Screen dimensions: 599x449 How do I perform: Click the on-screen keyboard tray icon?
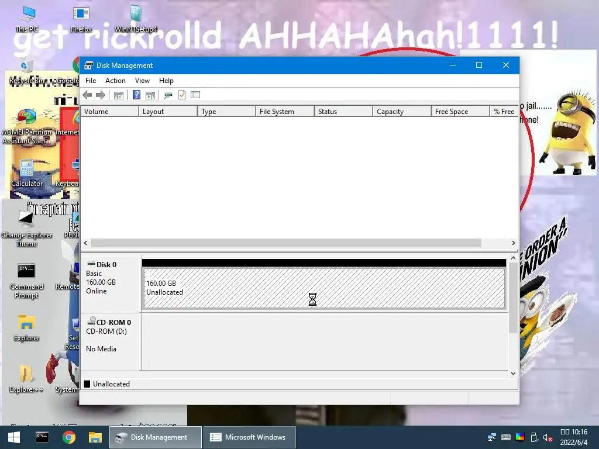(x=506, y=437)
